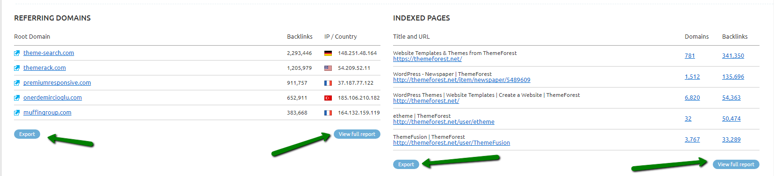This screenshot has height=176, width=774.
Task: Click title 'WordPress - Newspaper | ThemeForest'
Action: (442, 74)
